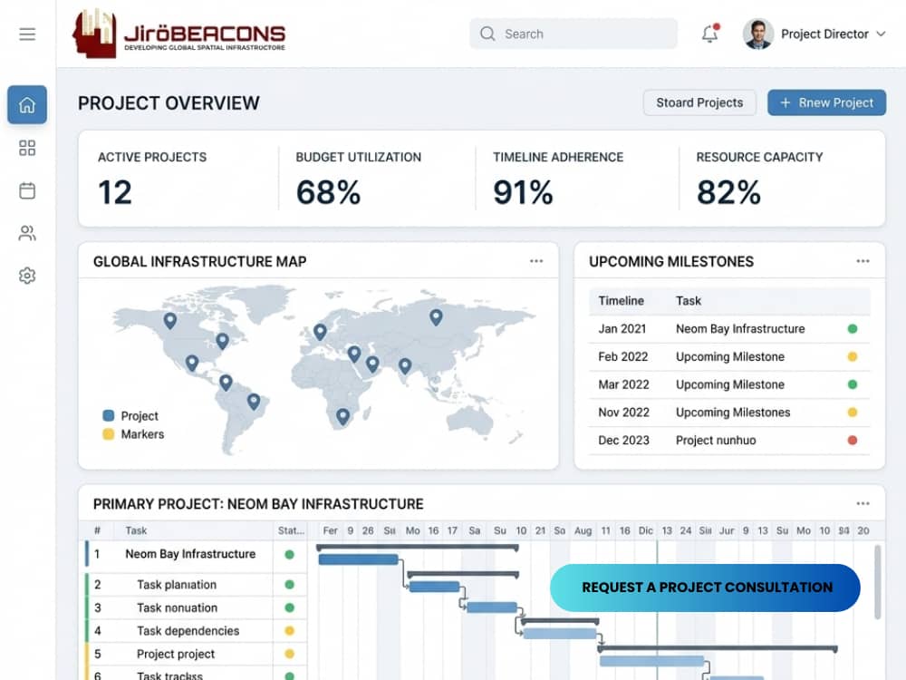
Task: Click the Gantt bar for Task planiation
Action: [435, 587]
